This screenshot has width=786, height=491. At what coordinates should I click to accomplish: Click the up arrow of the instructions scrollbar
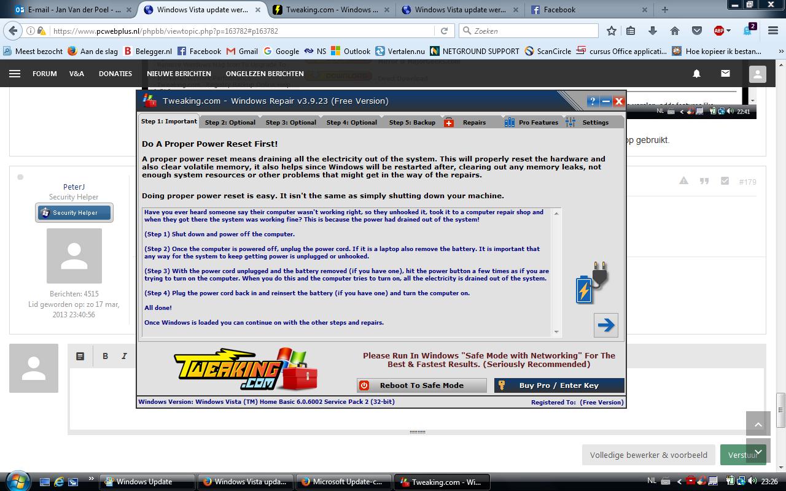click(x=556, y=213)
